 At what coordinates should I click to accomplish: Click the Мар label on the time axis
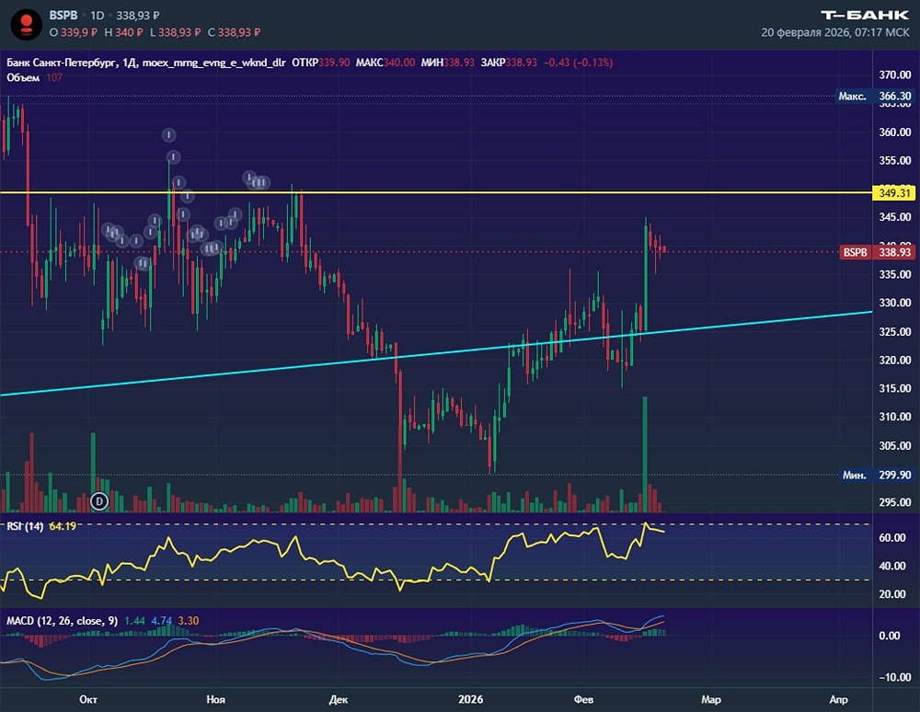[x=711, y=699]
